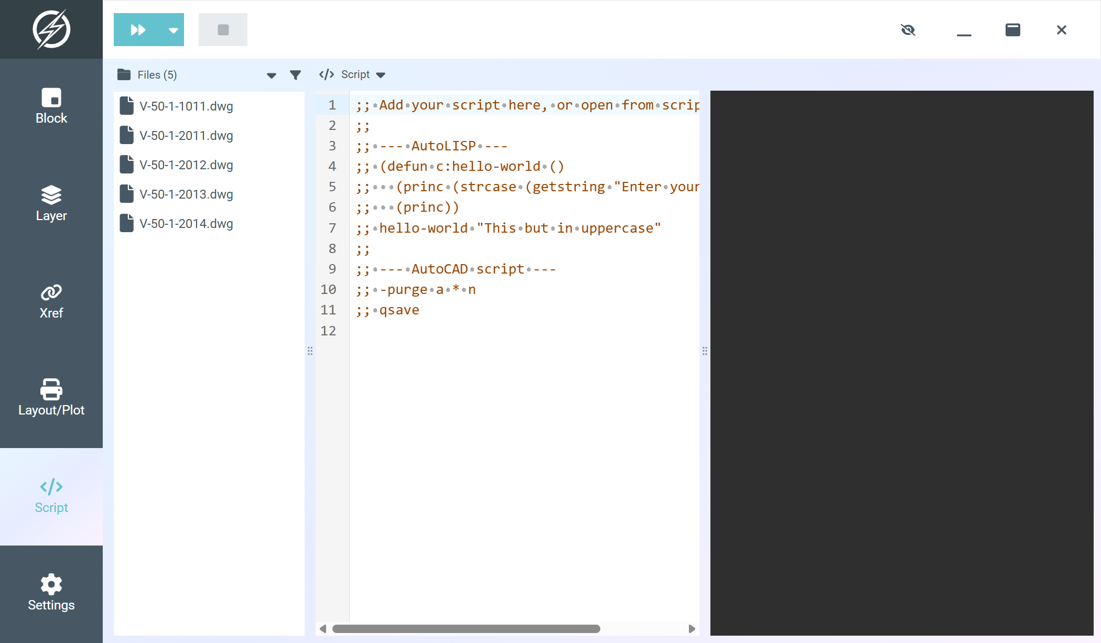This screenshot has width=1101, height=643.
Task: Expand the Files (5) dropdown arrow
Action: point(272,75)
